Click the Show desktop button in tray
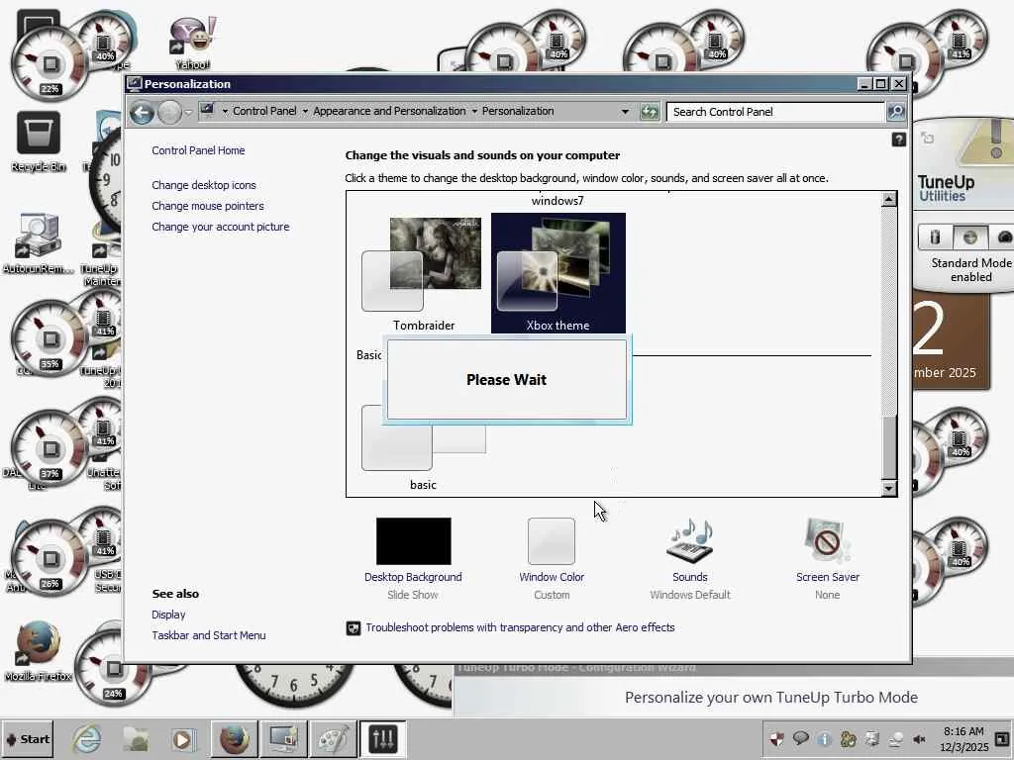Viewport: 1014px width, 760px height. [1002, 739]
